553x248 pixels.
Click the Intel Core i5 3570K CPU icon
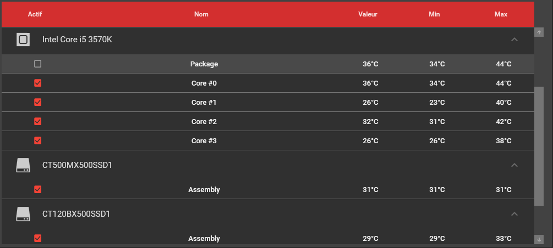coord(23,40)
